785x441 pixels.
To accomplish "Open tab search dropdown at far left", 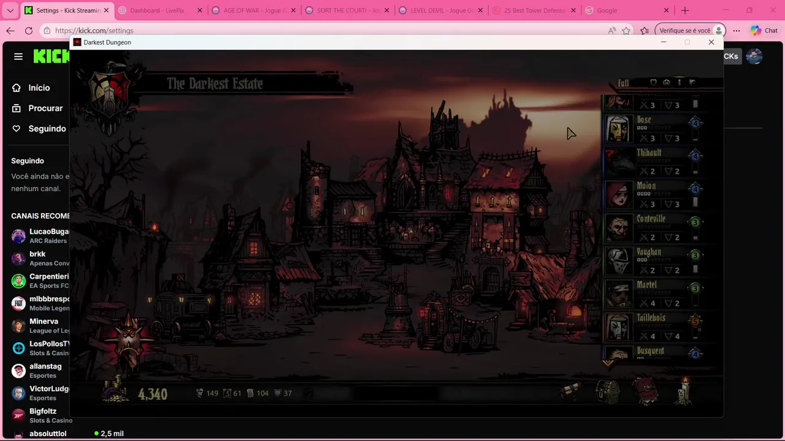I will pyautogui.click(x=10, y=10).
